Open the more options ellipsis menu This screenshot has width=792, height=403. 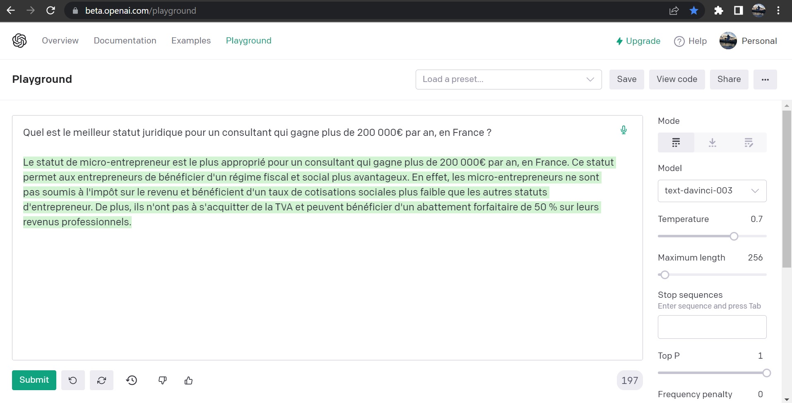coord(765,80)
